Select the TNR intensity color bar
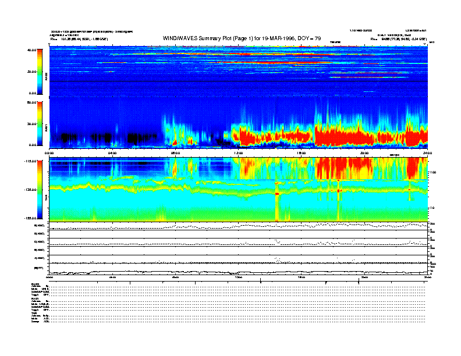 [40, 190]
